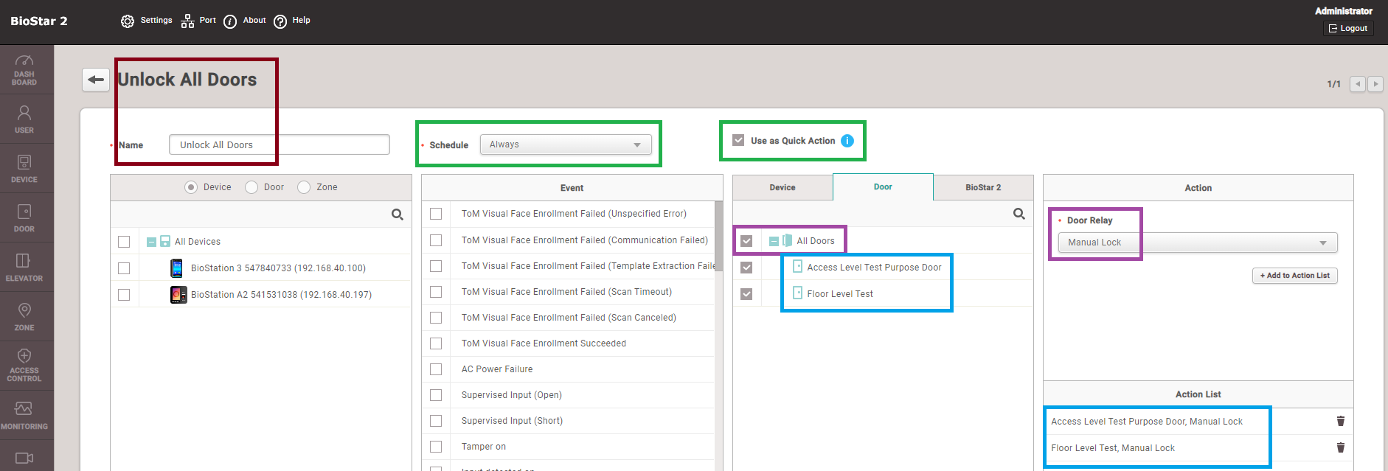The width and height of the screenshot is (1388, 471).
Task: Open Door Relay Manual Lock dropdown
Action: click(x=1198, y=243)
